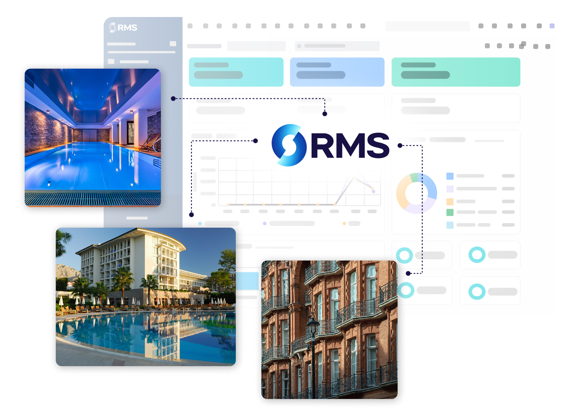
Task: Select the blue summary card
Action: point(337,72)
